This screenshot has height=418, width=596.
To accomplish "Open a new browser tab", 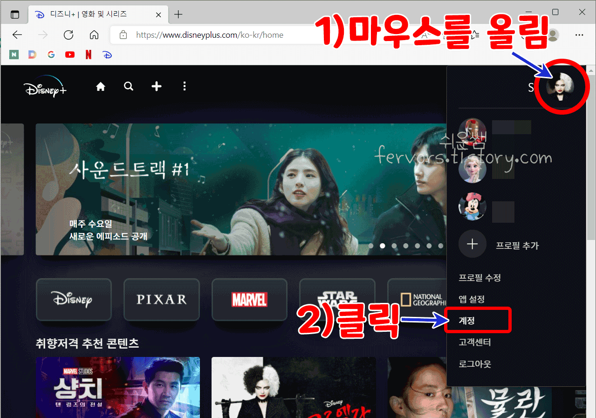I will point(178,14).
